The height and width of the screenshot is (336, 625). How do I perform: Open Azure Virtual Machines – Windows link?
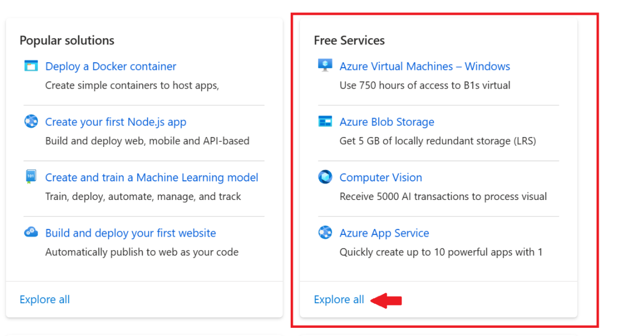[424, 67]
